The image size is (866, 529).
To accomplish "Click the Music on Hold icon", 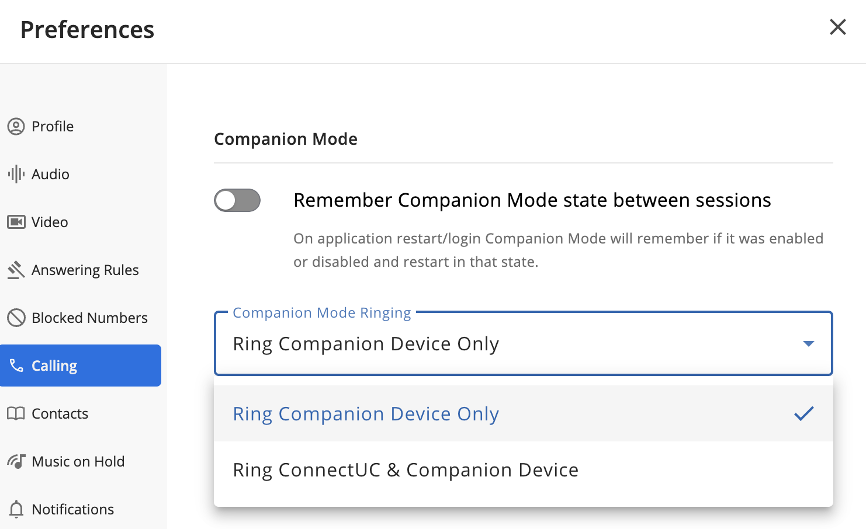I will tap(16, 461).
